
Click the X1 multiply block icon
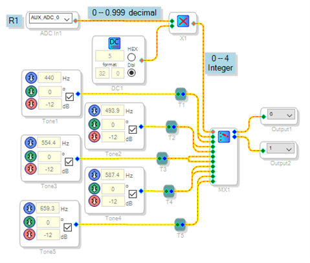183,21
